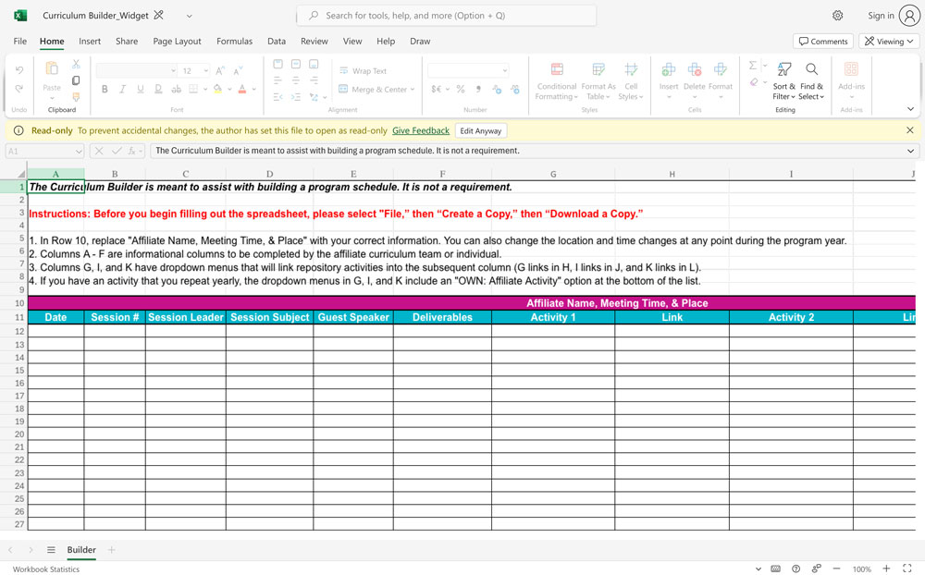
Task: Toggle Underline formatting
Action: pyautogui.click(x=141, y=89)
